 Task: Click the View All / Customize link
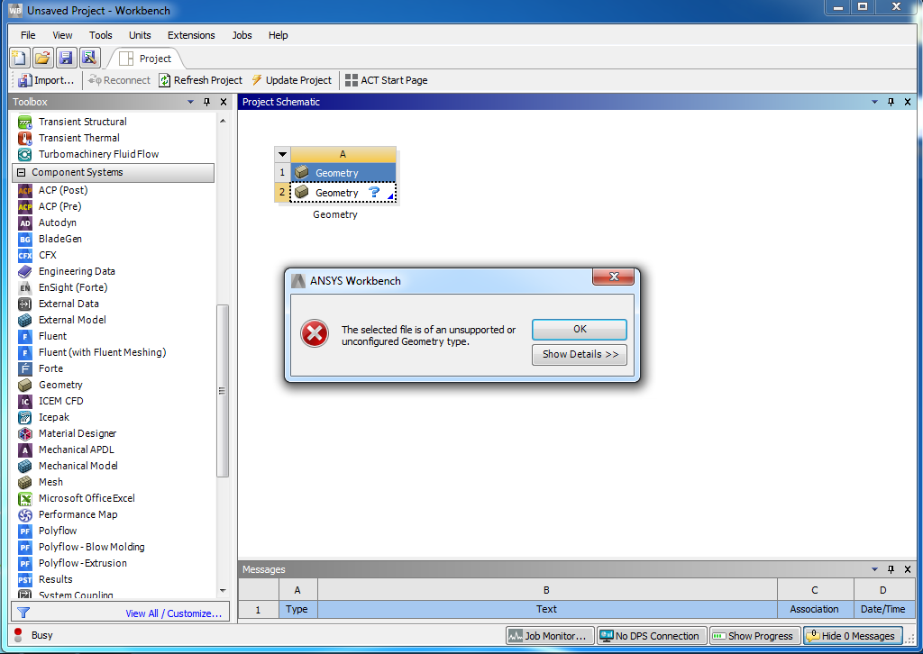tap(174, 613)
